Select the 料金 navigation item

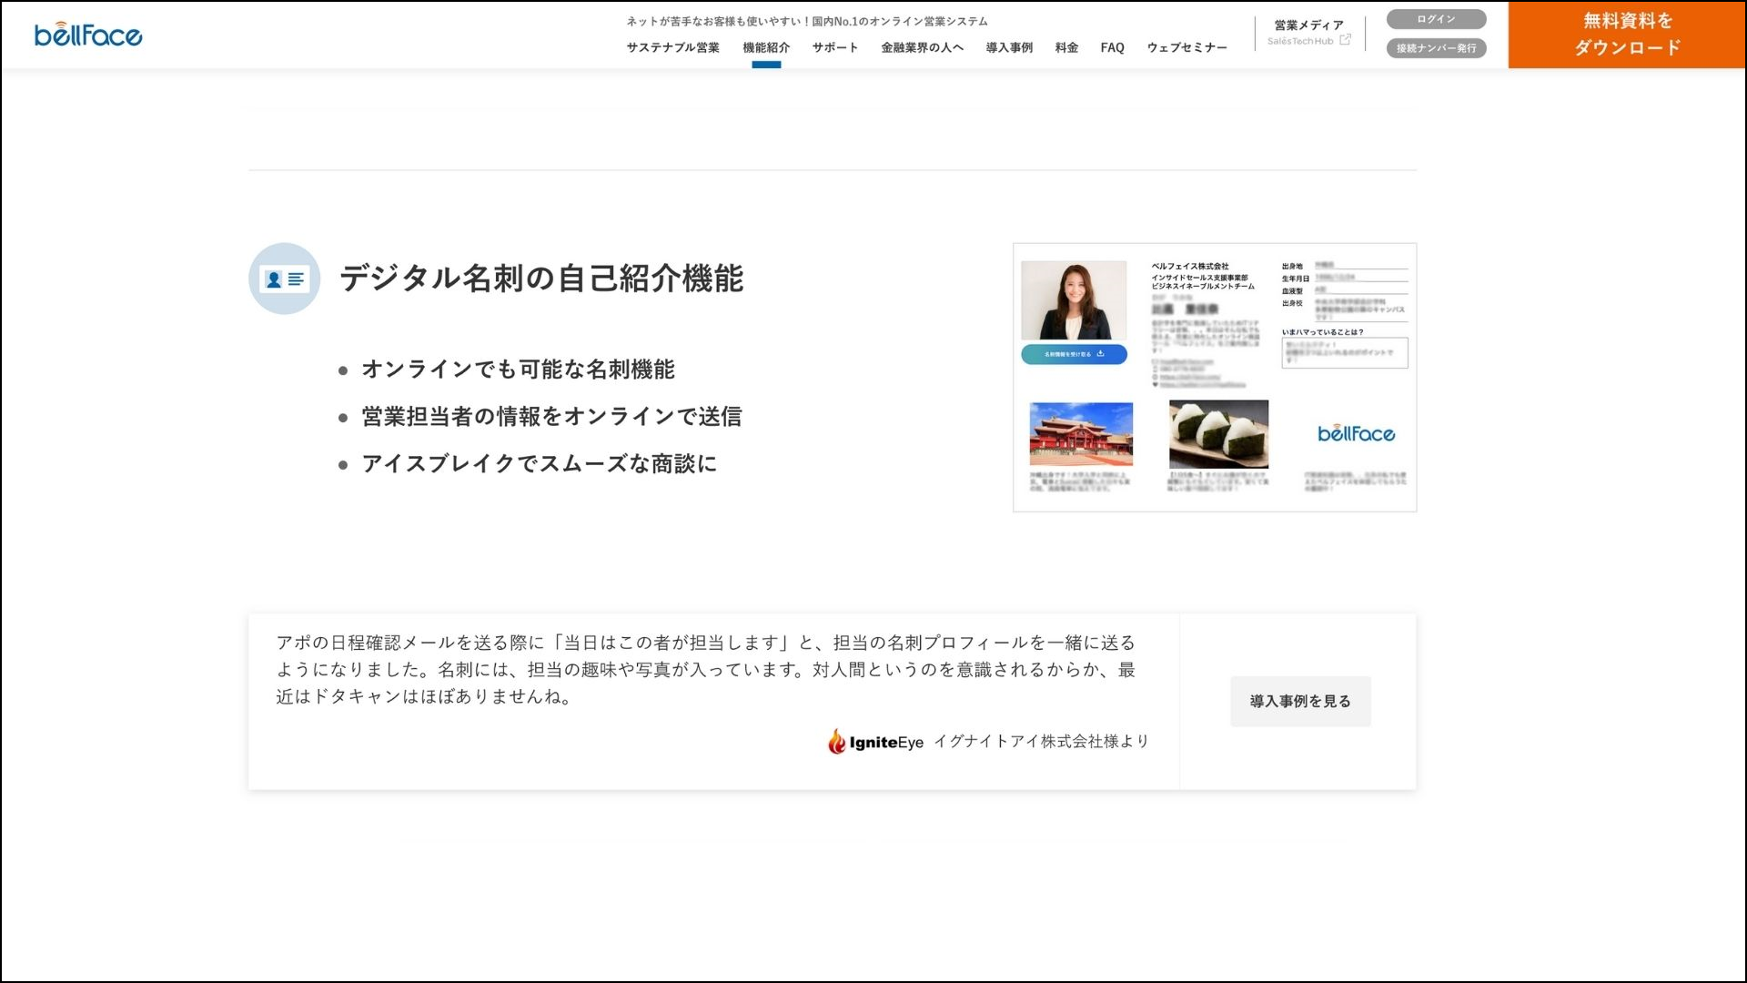pos(1065,47)
